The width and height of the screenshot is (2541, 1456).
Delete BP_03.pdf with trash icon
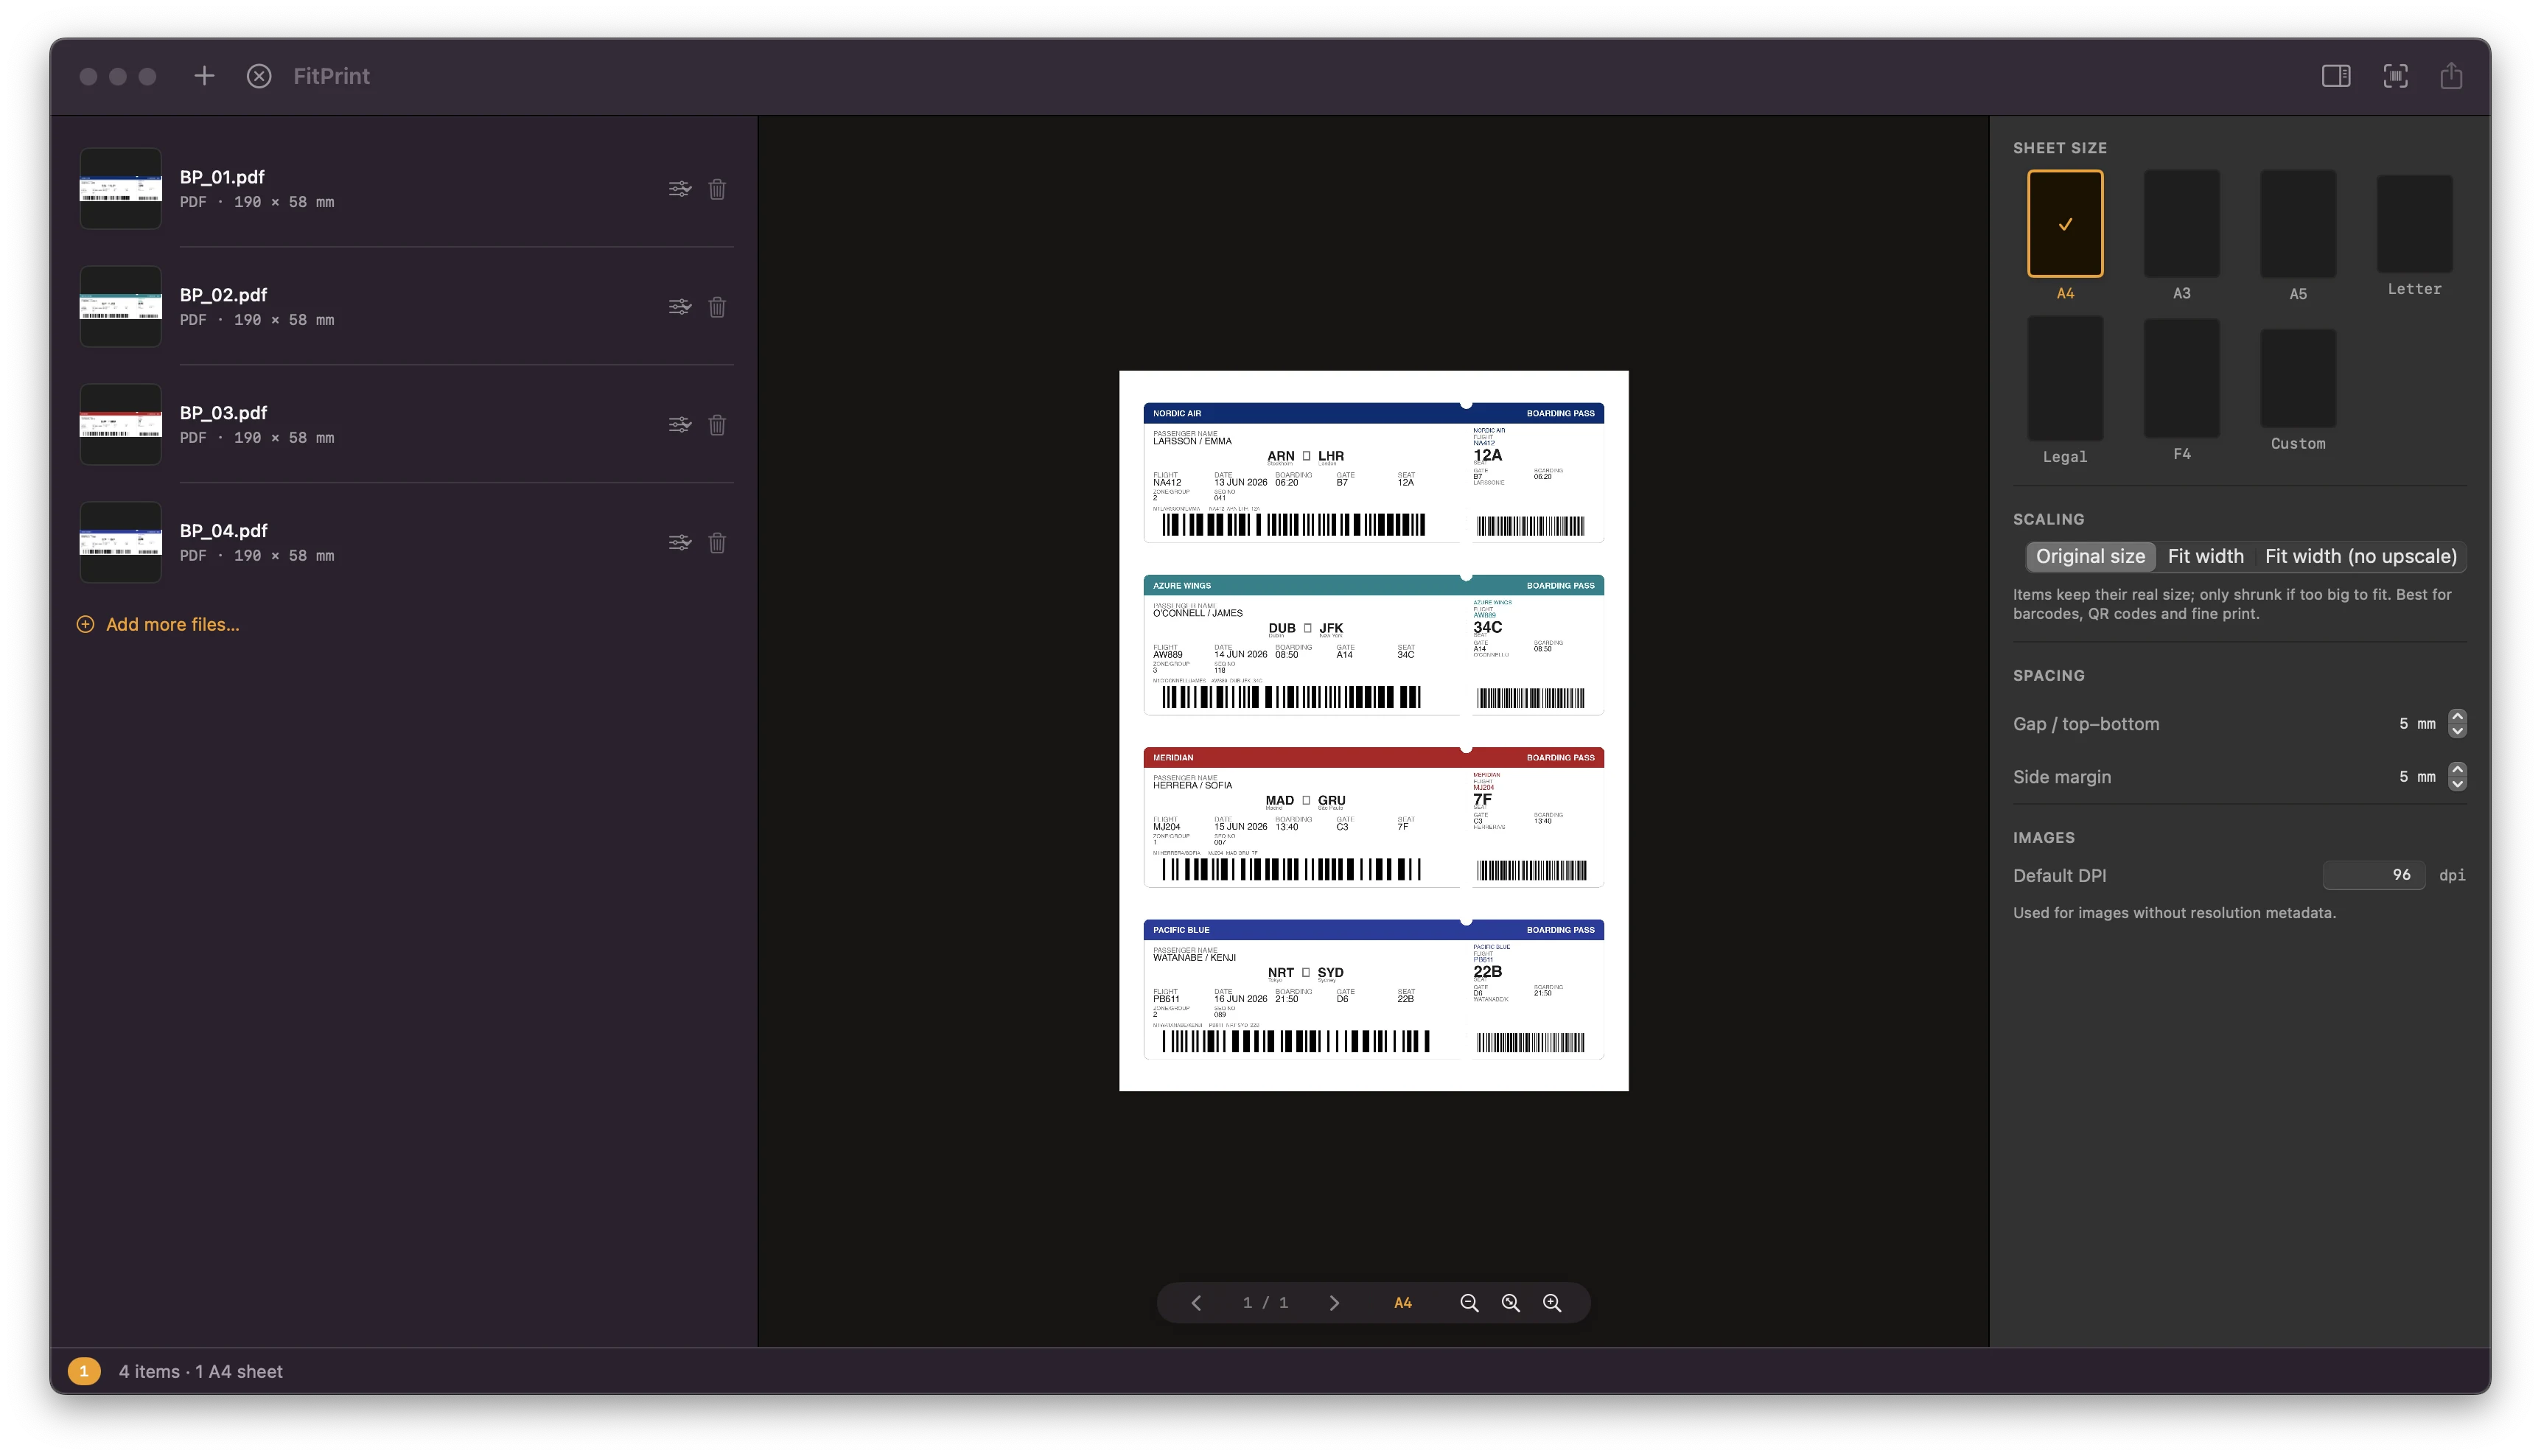717,425
